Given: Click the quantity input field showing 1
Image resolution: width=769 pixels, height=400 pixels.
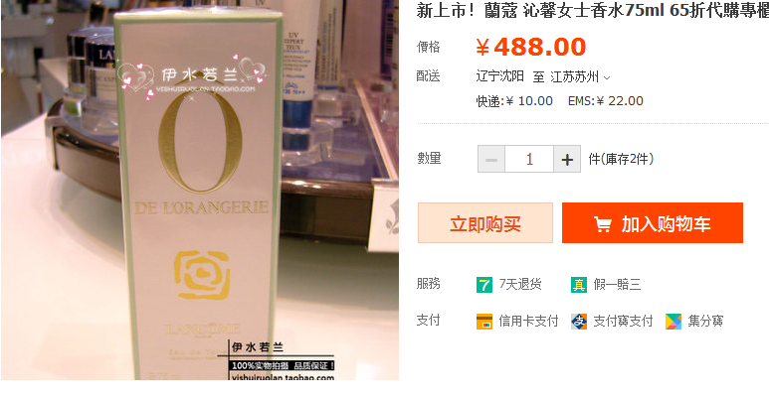Looking at the screenshot, I should pos(529,159).
